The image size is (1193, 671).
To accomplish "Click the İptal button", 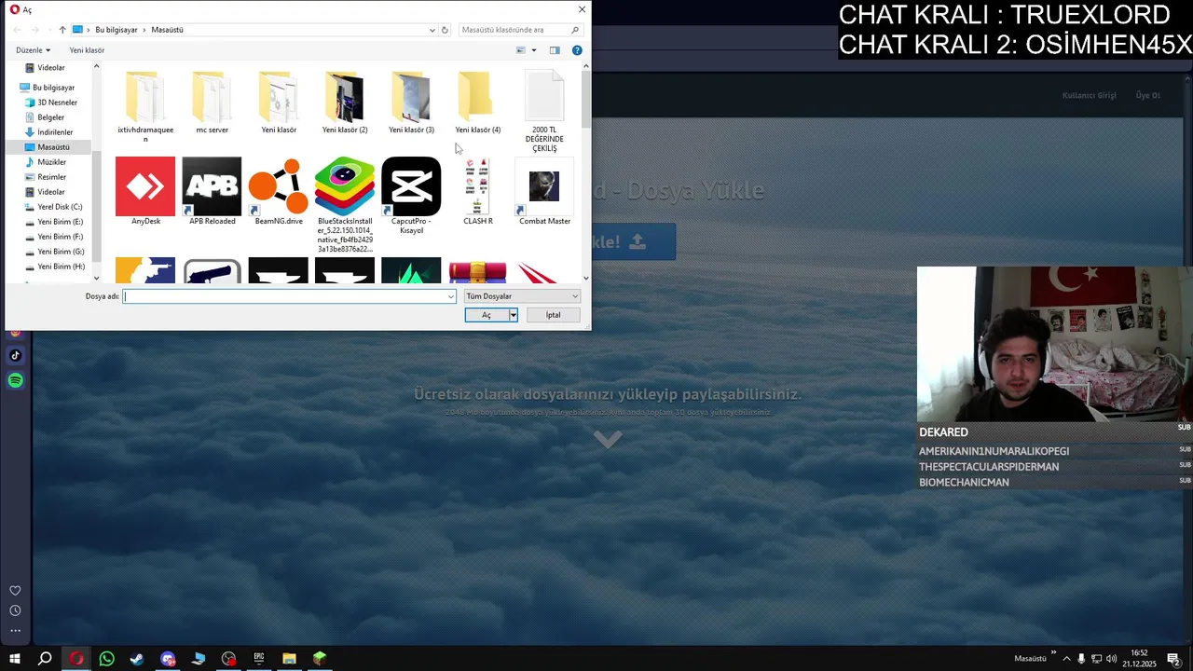I will pyautogui.click(x=553, y=315).
